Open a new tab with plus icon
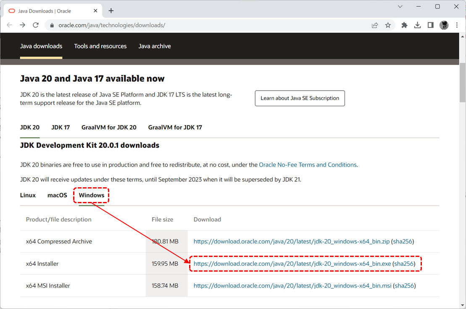 point(111,10)
